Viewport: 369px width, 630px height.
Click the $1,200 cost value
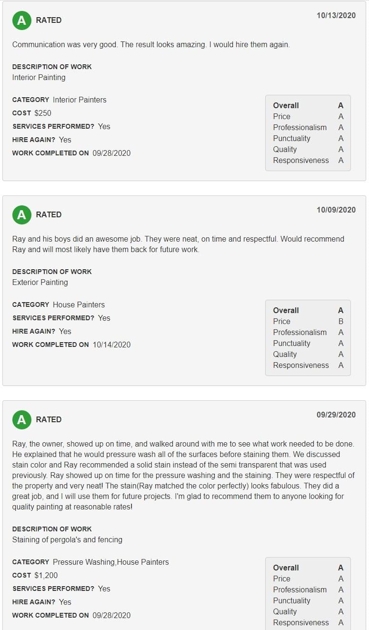46,575
